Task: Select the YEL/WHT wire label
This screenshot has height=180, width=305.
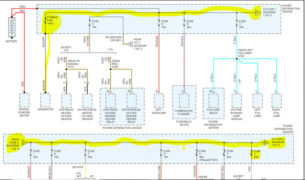Action: [x=77, y=167]
